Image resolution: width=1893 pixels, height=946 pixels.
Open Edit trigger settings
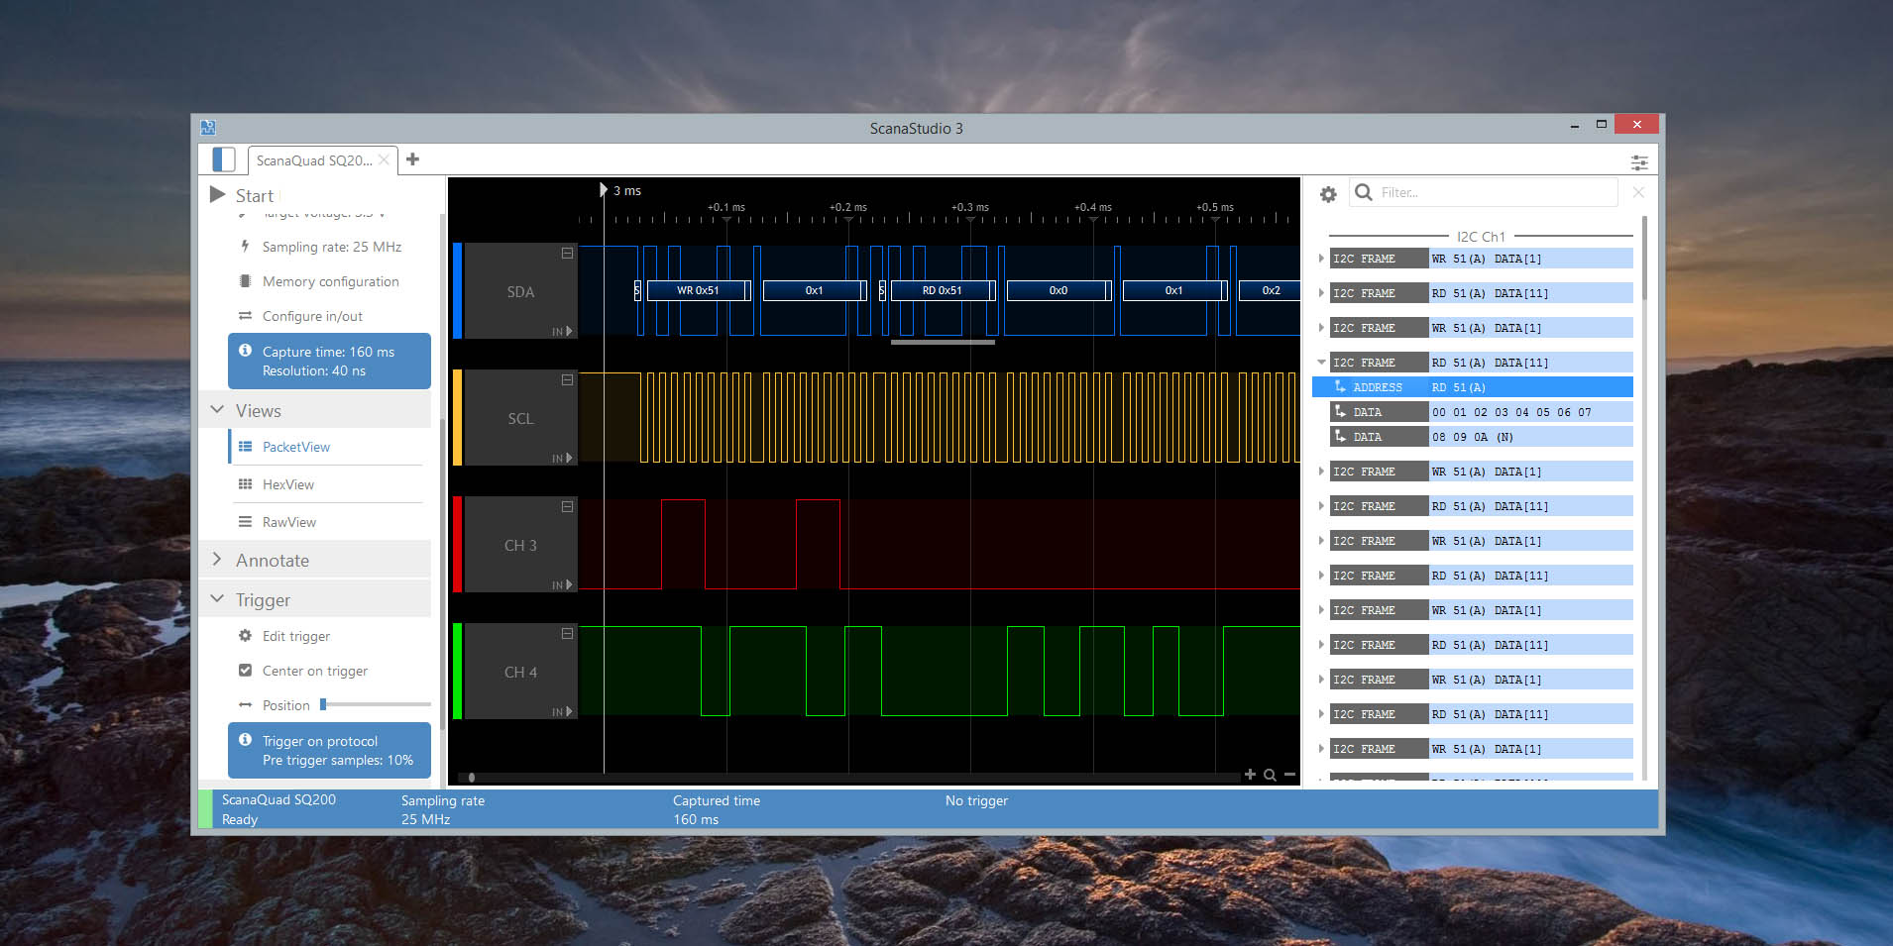(x=296, y=636)
